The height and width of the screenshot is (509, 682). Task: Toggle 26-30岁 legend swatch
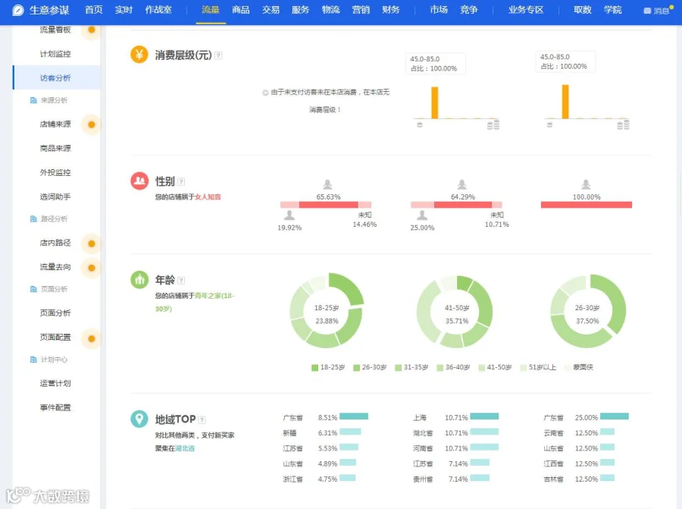[x=357, y=368]
